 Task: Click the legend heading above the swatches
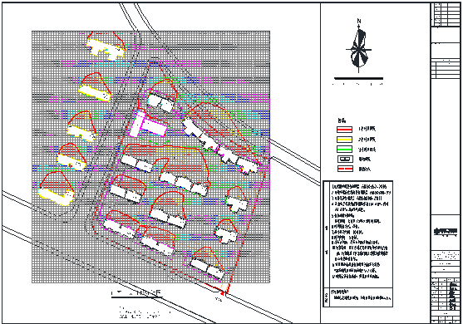pyautogui.click(x=342, y=120)
